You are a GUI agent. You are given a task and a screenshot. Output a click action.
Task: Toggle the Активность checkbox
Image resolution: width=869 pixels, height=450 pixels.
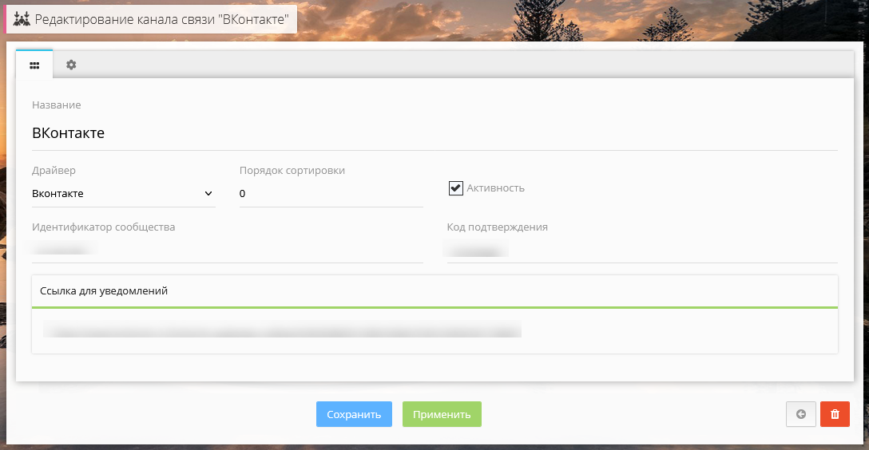click(456, 188)
